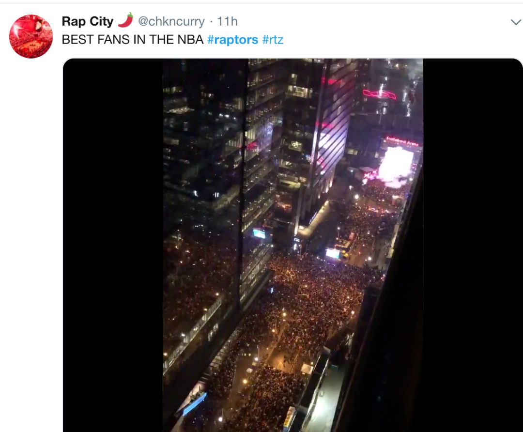Click the Rap City display name

[x=88, y=21]
